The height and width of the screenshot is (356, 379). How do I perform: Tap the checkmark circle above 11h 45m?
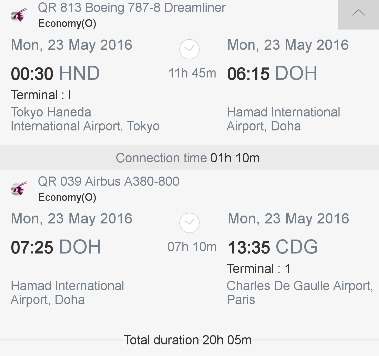point(189,49)
